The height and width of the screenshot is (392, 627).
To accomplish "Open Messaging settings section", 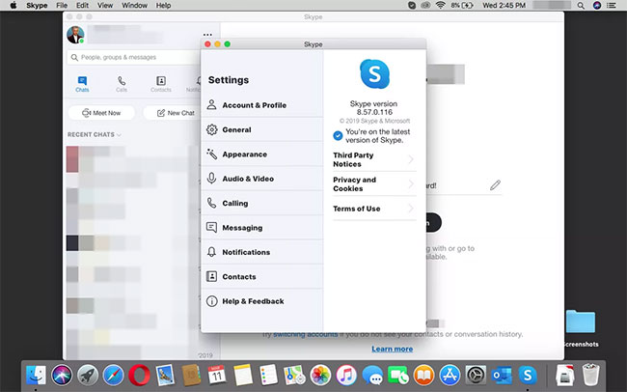I will pos(262,228).
